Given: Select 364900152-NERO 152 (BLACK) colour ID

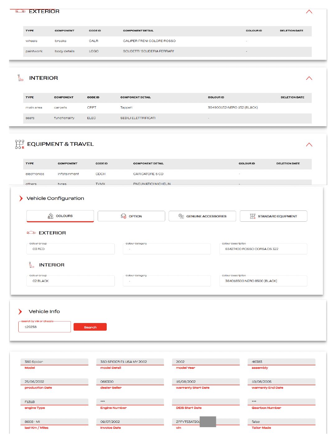Looking at the screenshot, I should pos(233,108).
